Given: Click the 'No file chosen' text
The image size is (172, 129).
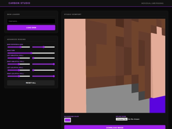Looking at the screenshot, I should point(134,119).
